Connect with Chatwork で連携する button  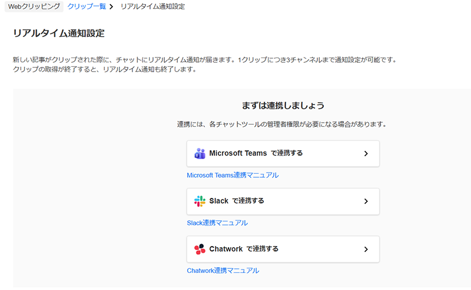point(283,249)
